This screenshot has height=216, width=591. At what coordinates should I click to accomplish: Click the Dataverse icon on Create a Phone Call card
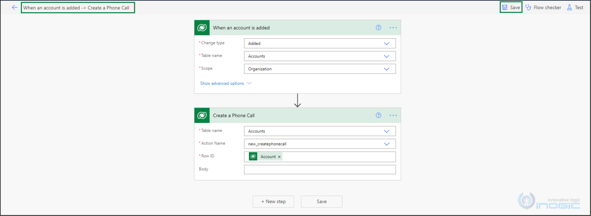click(x=202, y=116)
